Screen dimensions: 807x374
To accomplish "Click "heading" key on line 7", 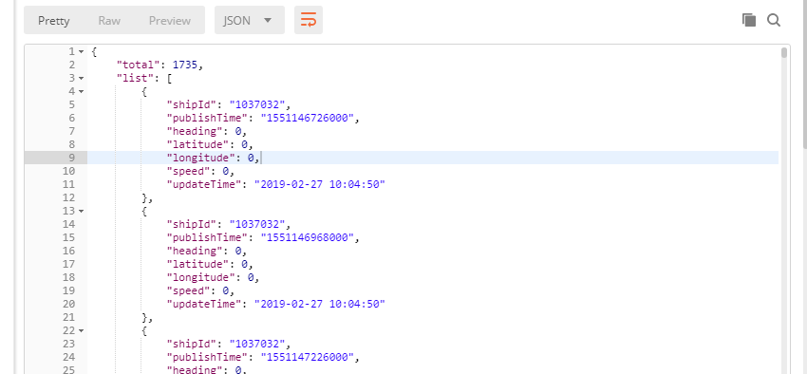I will pyautogui.click(x=195, y=132).
